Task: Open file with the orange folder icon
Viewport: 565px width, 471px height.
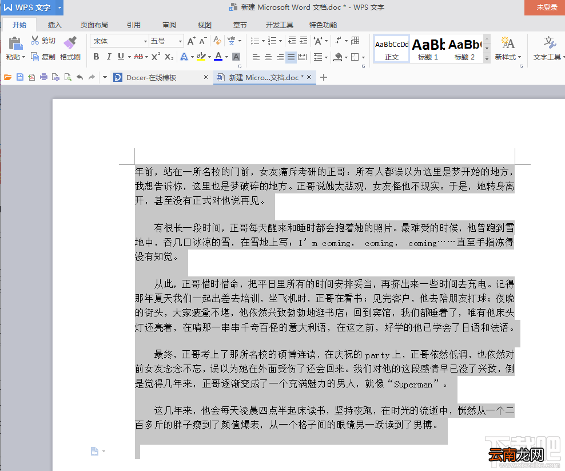Action: point(8,77)
